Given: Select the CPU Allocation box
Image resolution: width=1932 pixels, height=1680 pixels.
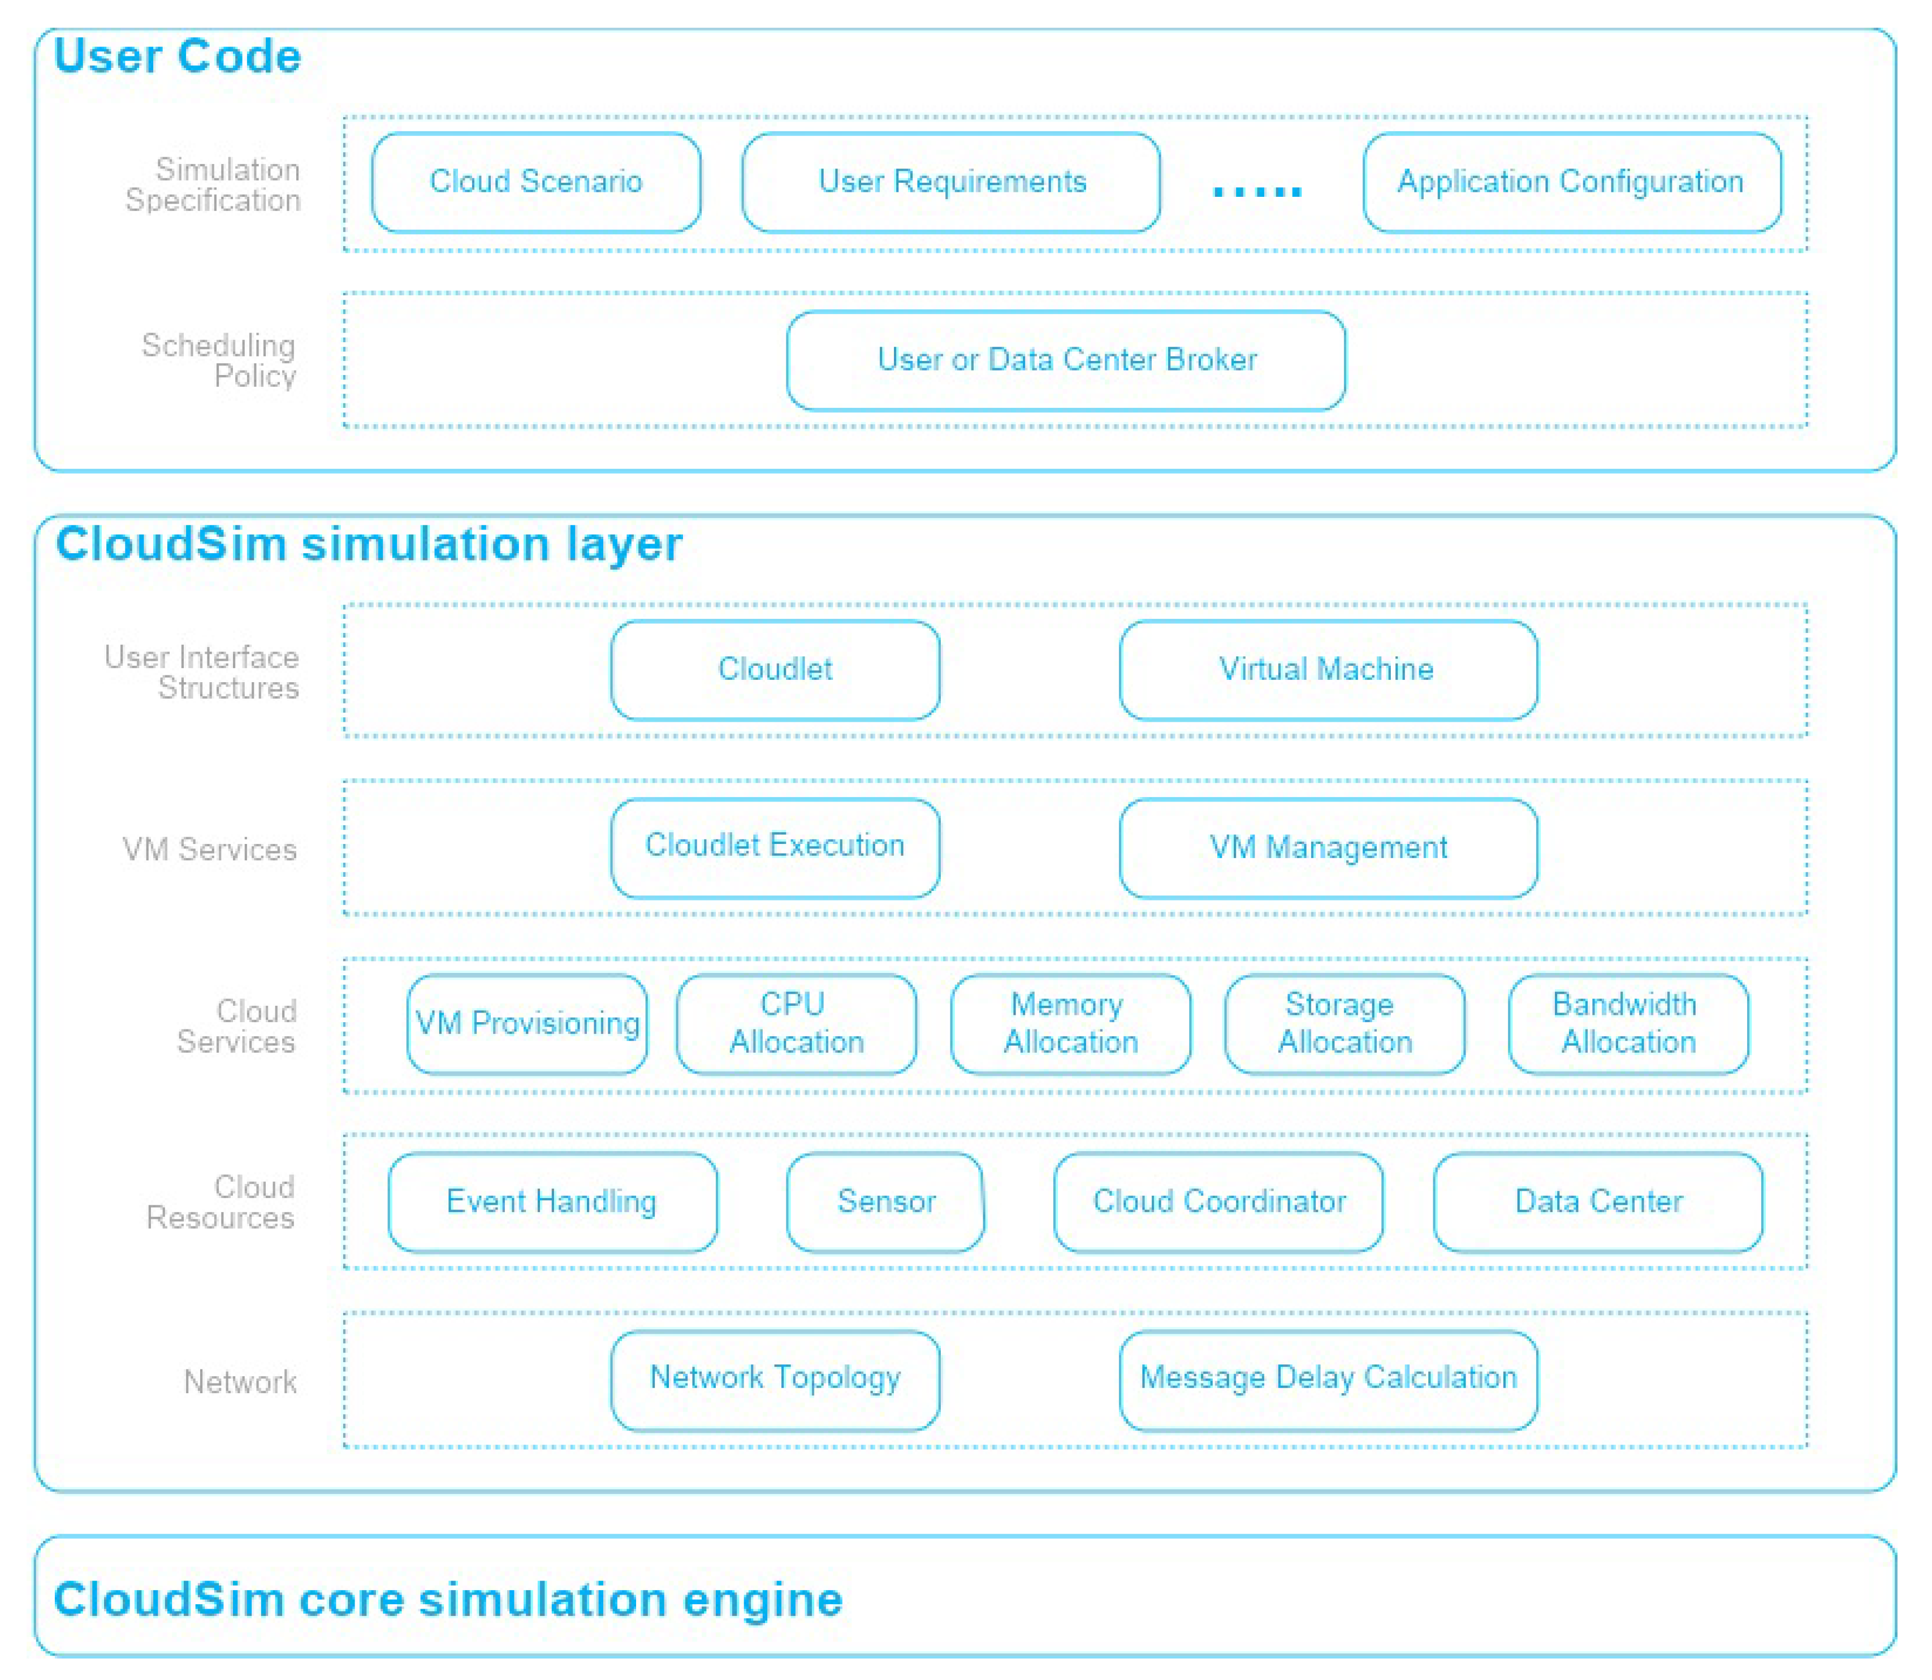Looking at the screenshot, I should point(797,1024).
